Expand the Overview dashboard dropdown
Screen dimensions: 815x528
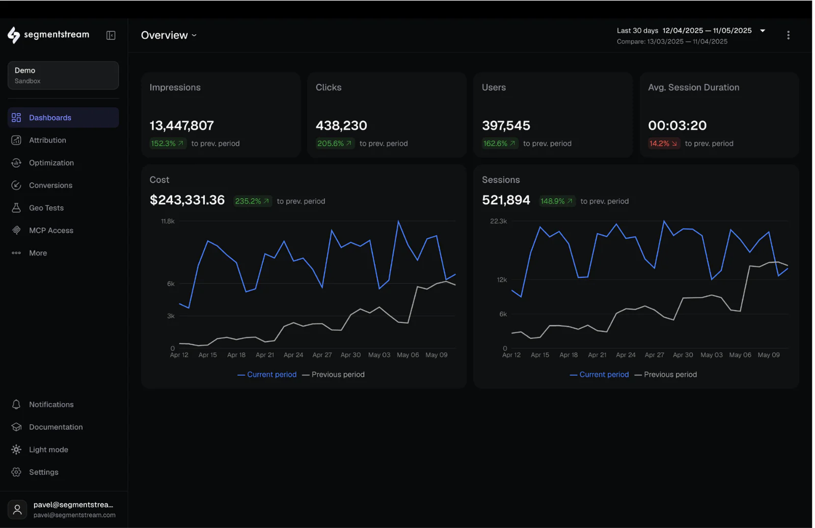click(x=169, y=35)
